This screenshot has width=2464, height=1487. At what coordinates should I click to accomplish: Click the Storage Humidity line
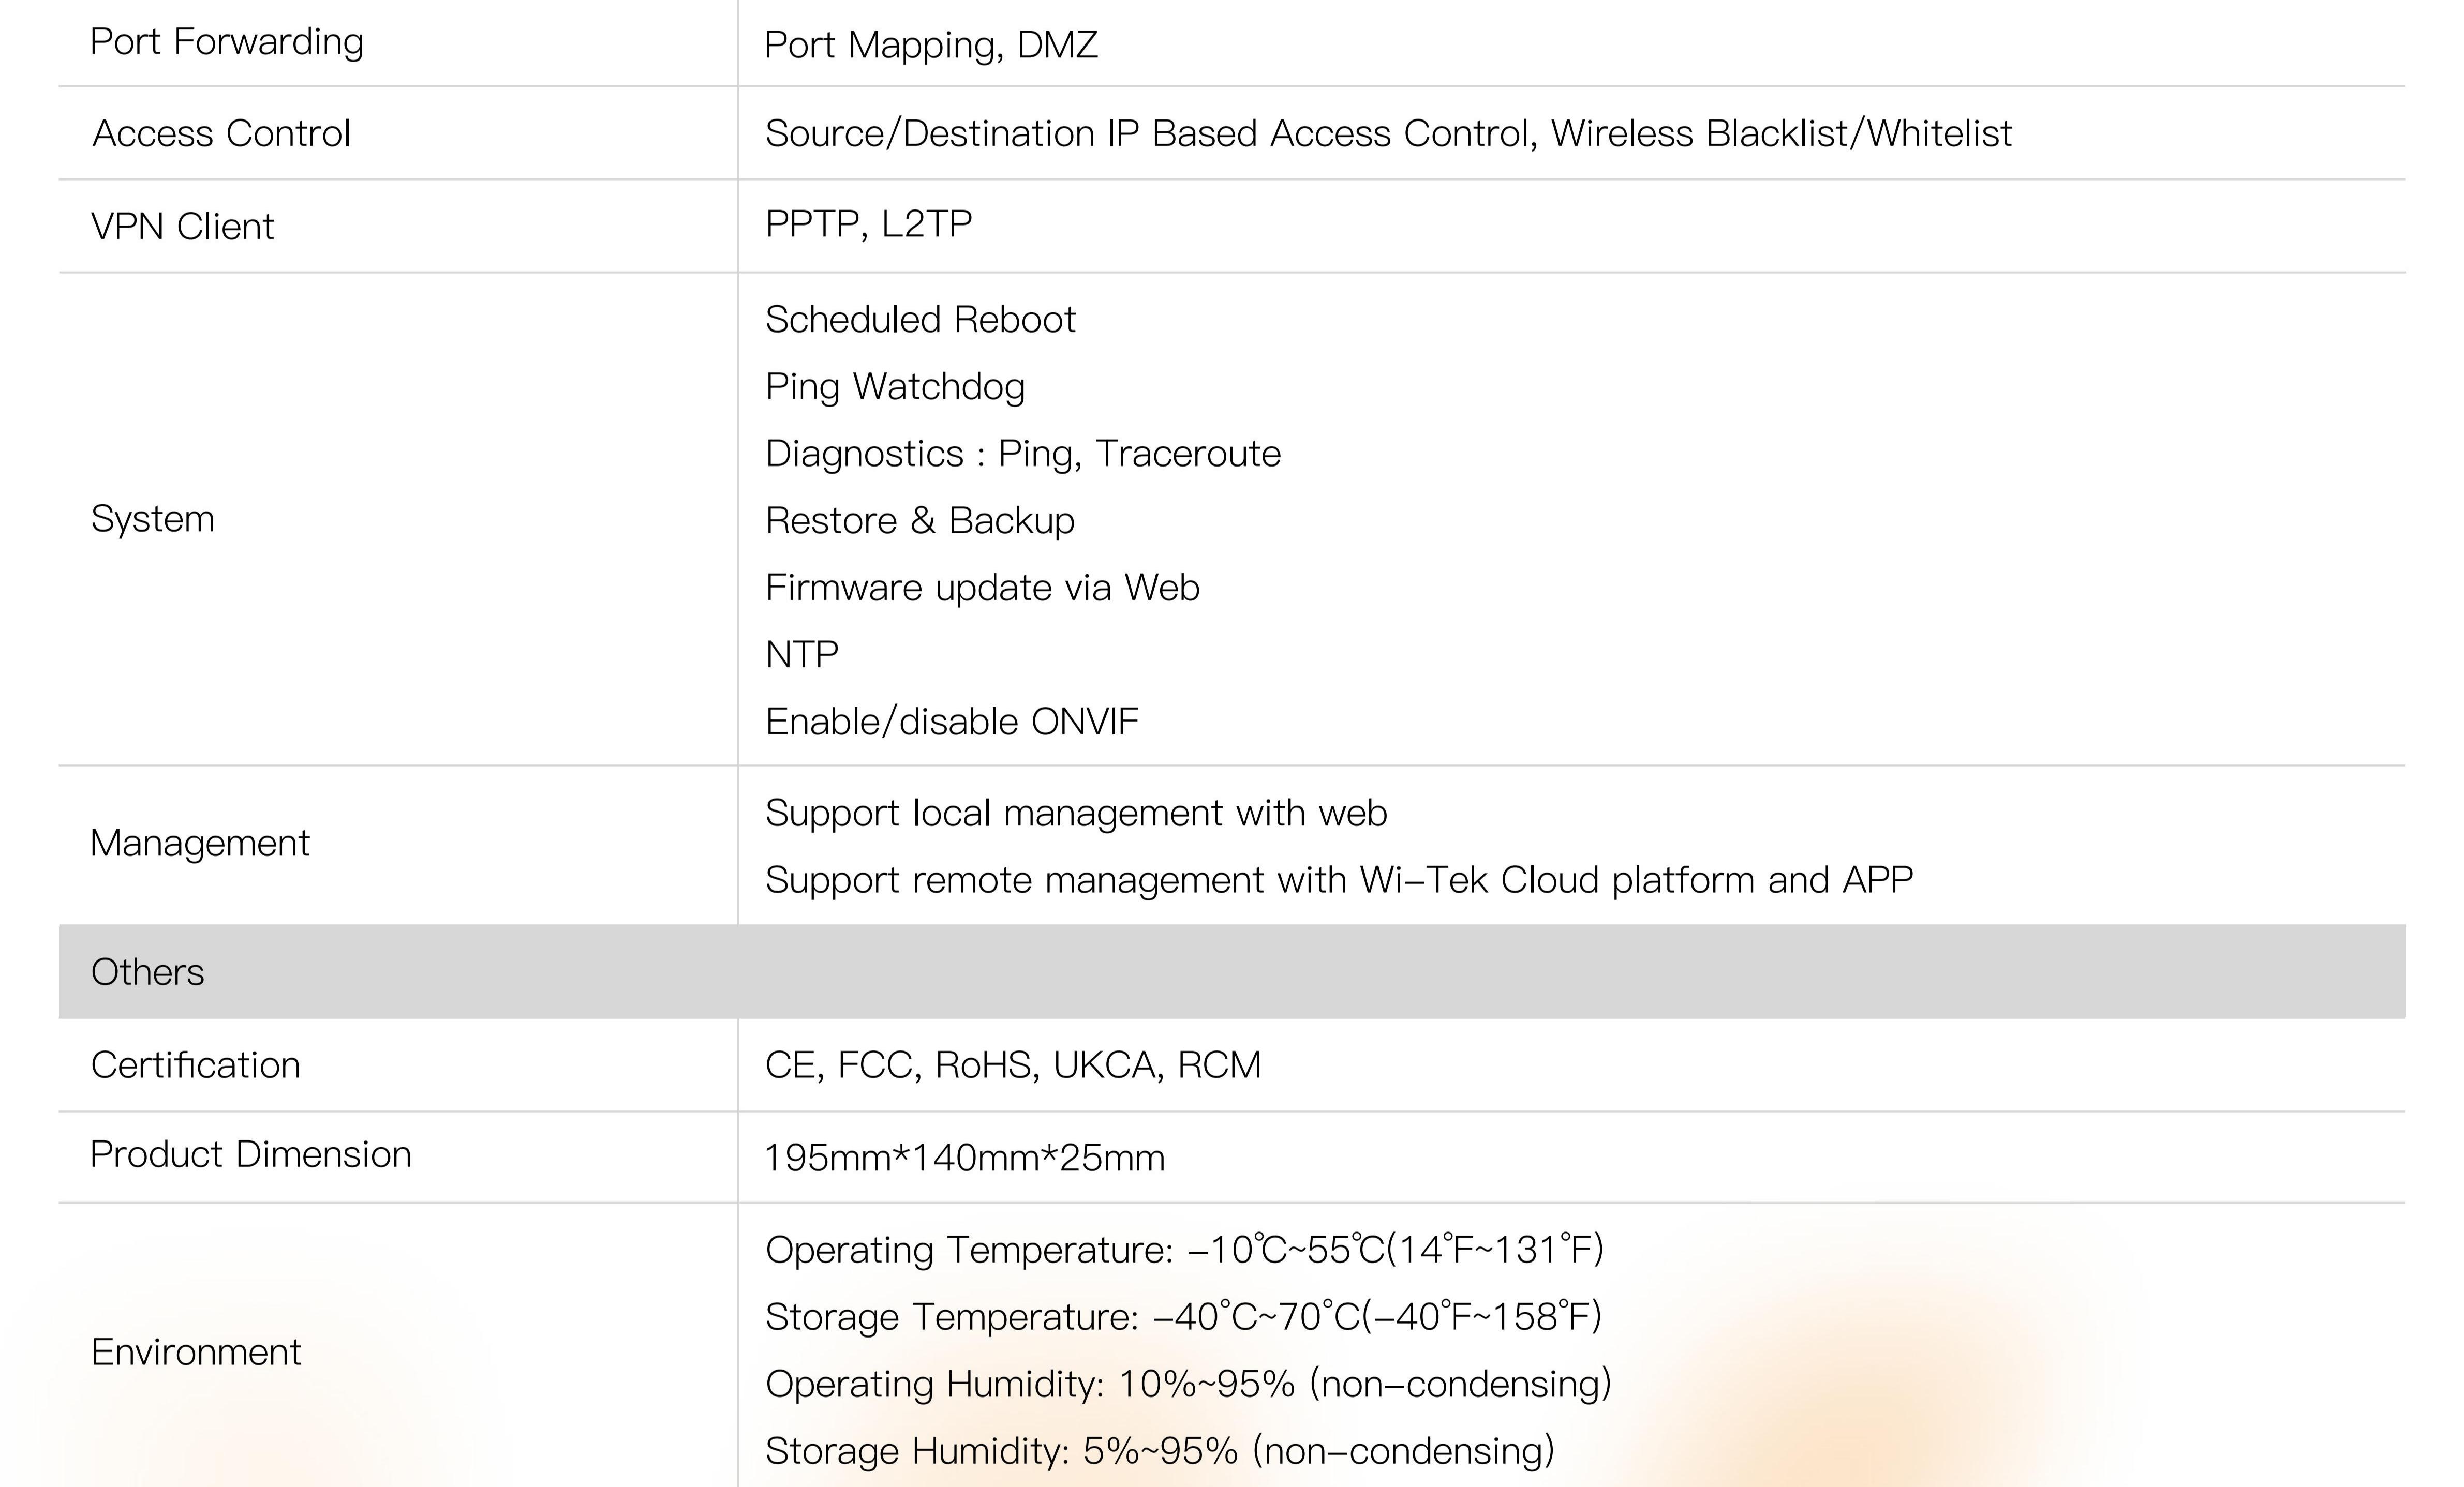(x=1159, y=1451)
